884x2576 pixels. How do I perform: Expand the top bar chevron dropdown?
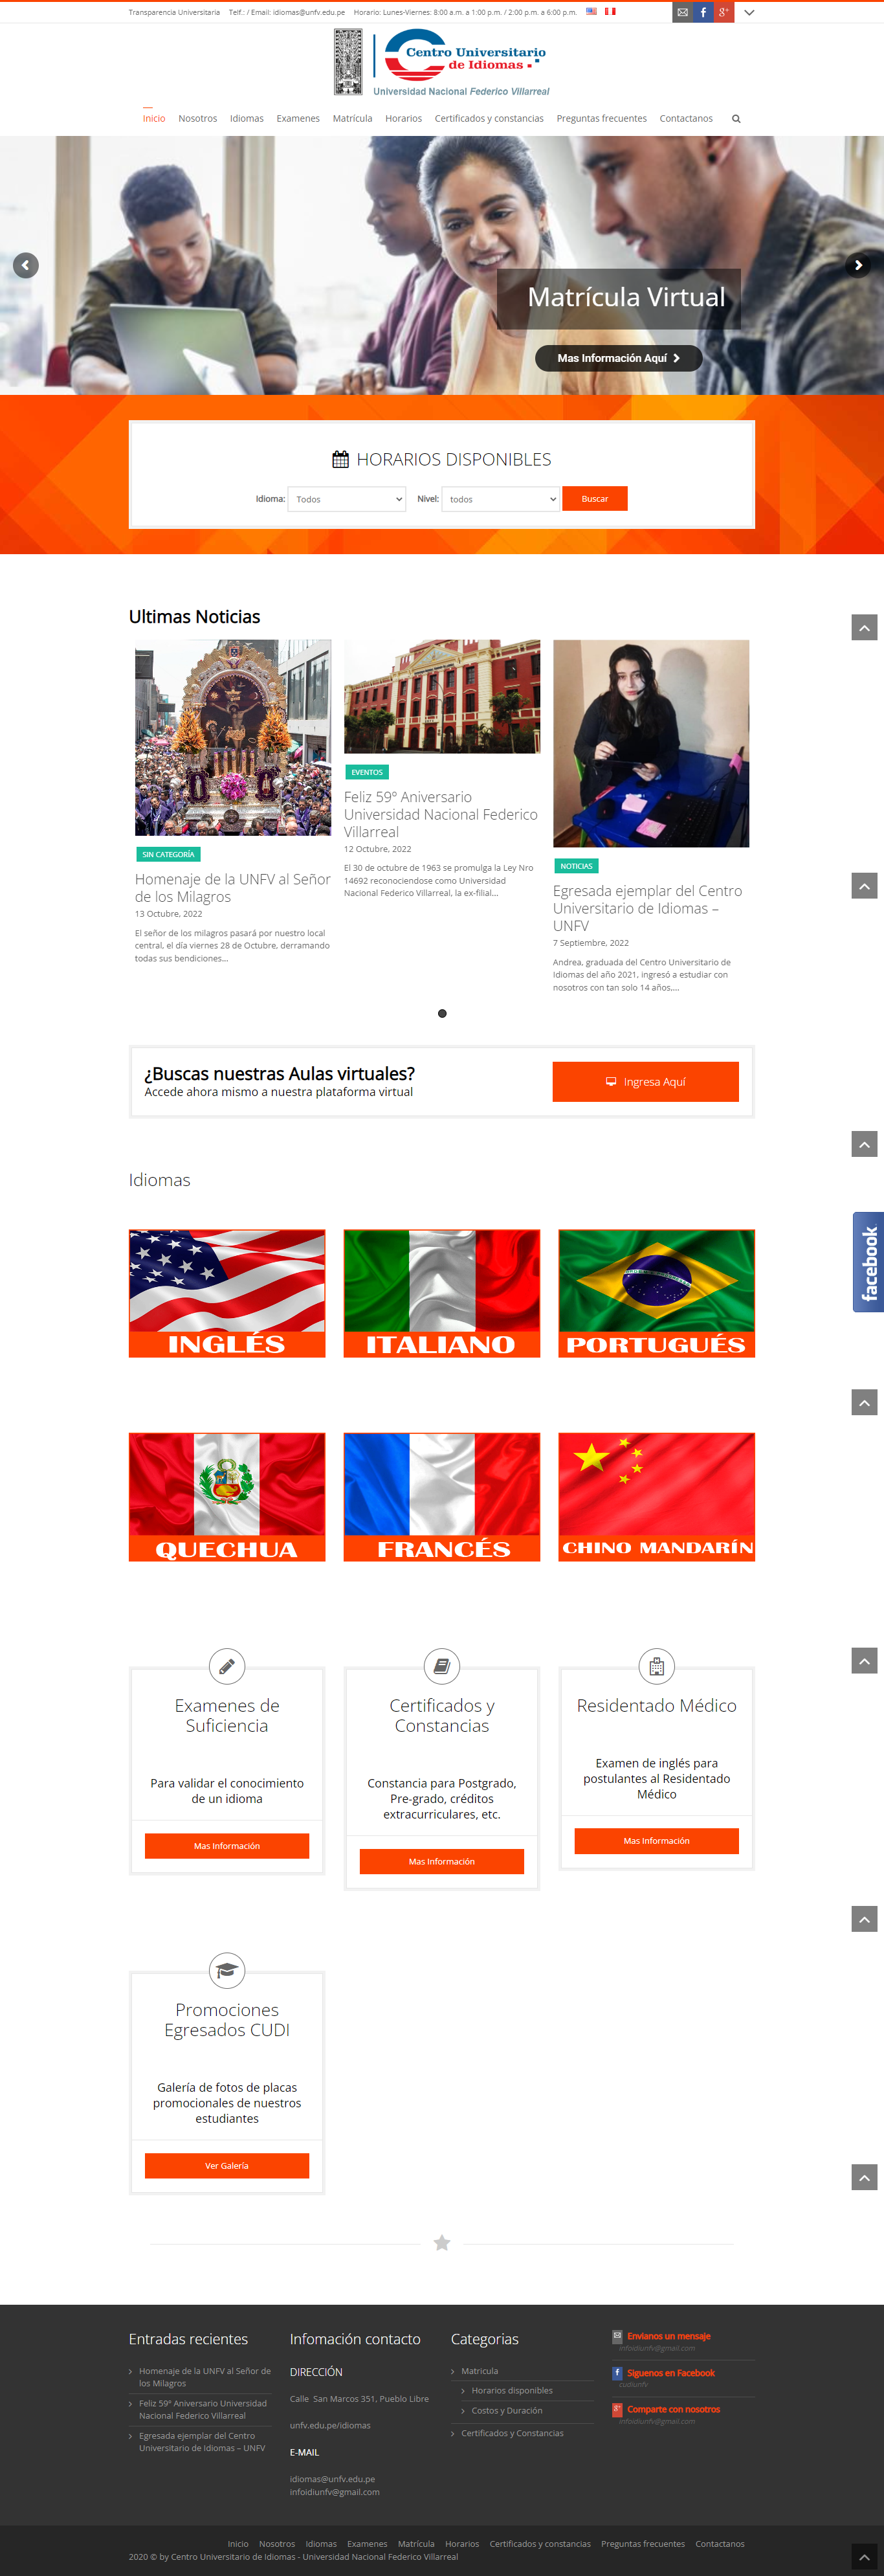(x=749, y=12)
